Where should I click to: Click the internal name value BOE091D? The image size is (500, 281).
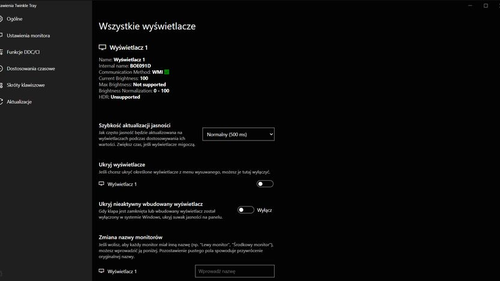140,66
